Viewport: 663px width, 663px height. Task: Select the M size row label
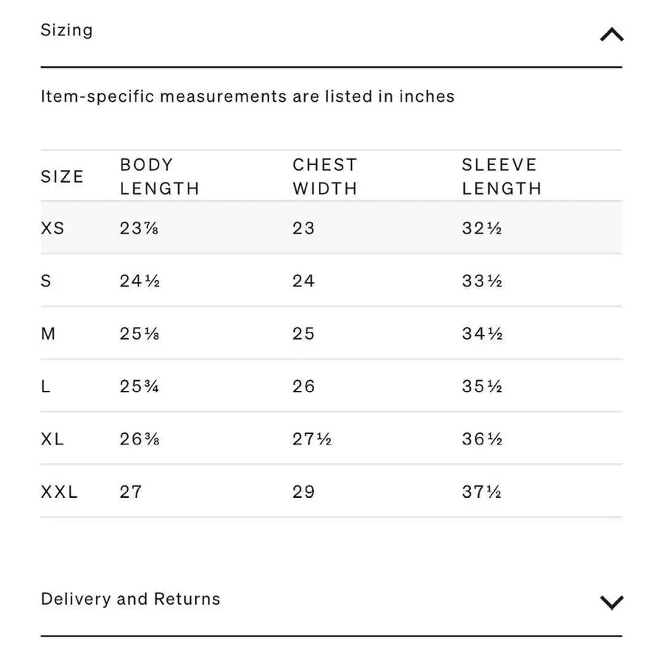(49, 334)
